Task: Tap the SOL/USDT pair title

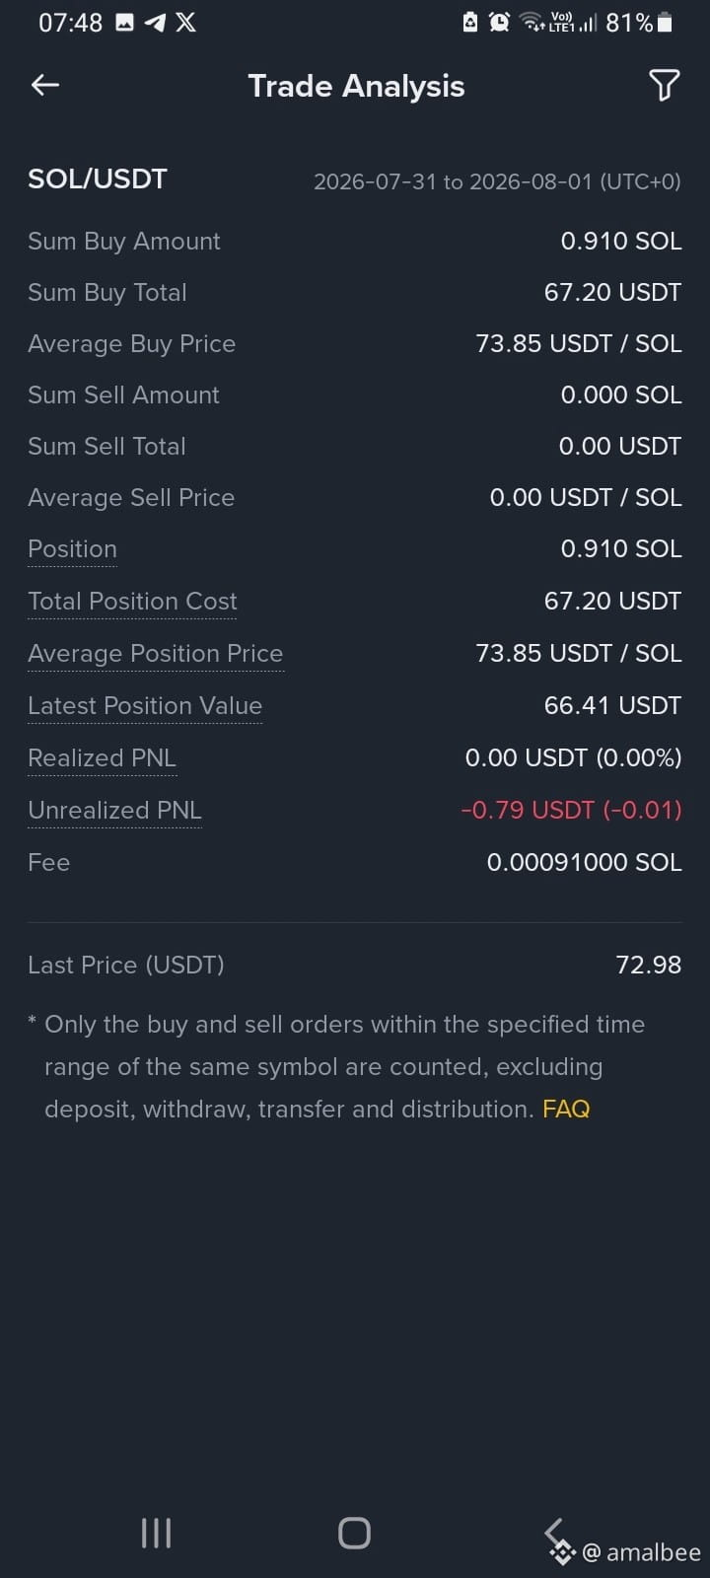Action: [x=98, y=179]
